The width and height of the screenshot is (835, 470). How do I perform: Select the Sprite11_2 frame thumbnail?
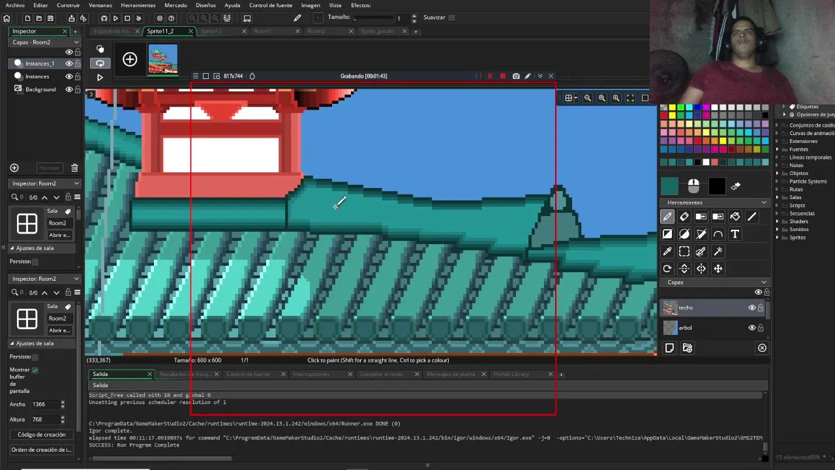coord(162,60)
